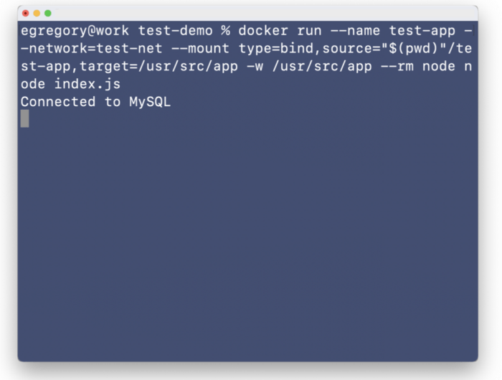Click the test-demo directory name in prompt
Image resolution: width=502 pixels, height=380 pixels.
coord(176,31)
